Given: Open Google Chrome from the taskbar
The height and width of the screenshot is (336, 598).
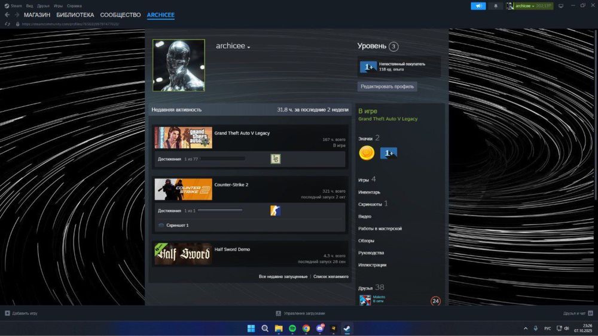Looking at the screenshot, I should point(306,328).
